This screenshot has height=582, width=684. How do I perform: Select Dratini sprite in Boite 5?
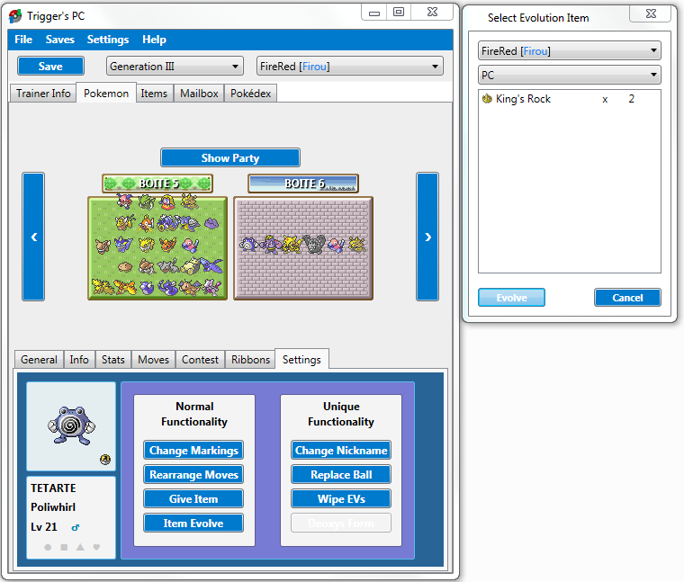147,287
